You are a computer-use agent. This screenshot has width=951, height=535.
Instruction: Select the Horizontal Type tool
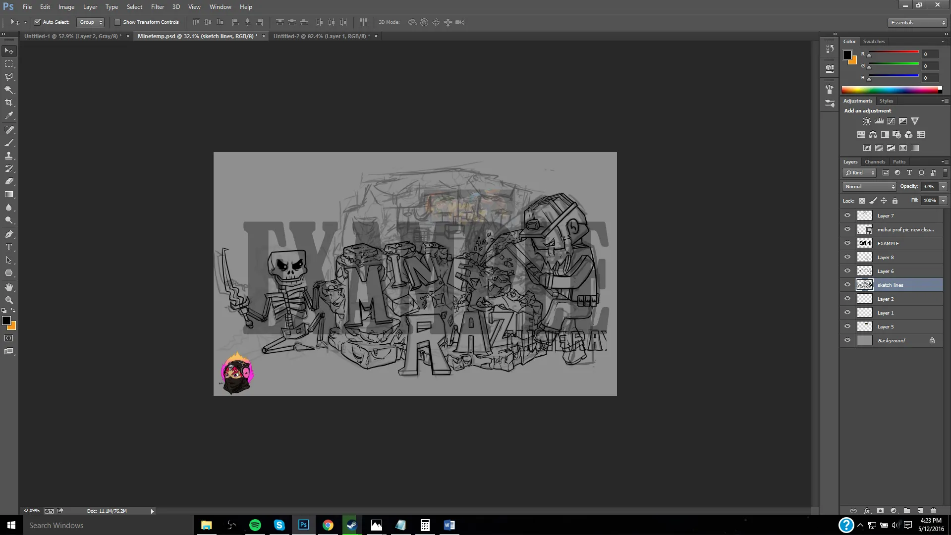(x=9, y=247)
